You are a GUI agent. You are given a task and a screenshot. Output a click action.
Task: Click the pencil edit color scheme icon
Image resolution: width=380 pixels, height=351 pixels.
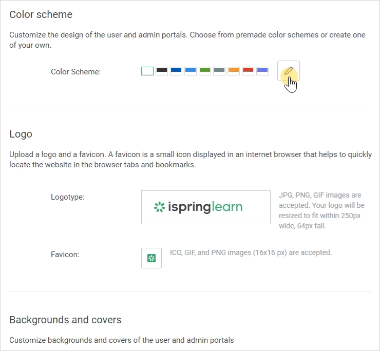[289, 71]
